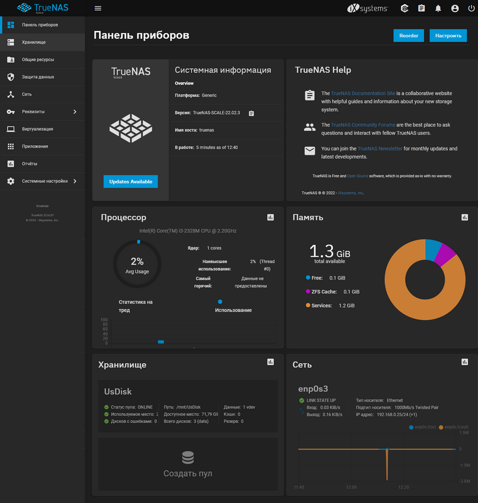This screenshot has width=478, height=503.
Task: Open memory reports chart icon in Память card
Action: point(464,217)
